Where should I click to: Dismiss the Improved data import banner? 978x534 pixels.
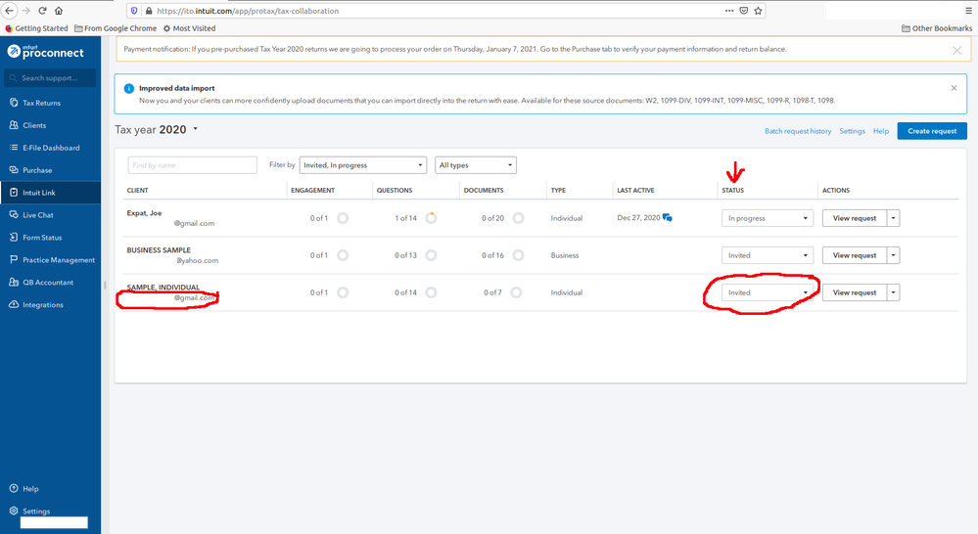click(954, 88)
